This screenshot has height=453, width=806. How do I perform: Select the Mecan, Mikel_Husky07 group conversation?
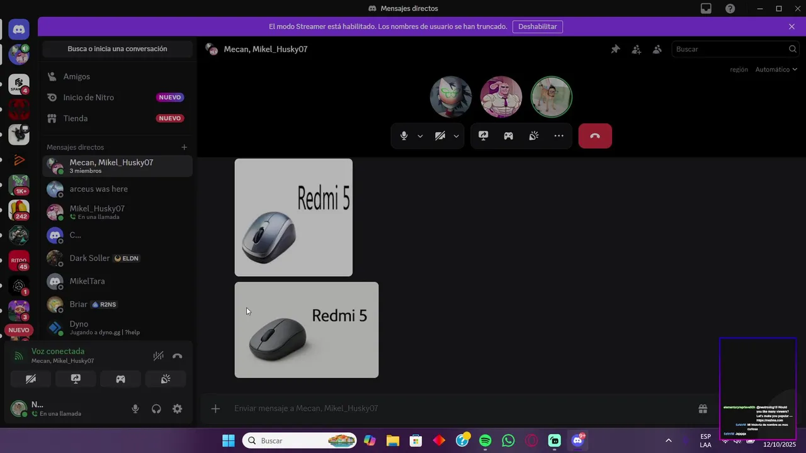(x=118, y=166)
